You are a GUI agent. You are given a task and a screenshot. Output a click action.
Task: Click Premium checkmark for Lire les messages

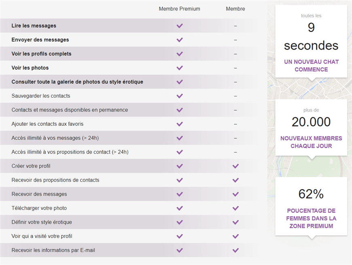point(180,26)
